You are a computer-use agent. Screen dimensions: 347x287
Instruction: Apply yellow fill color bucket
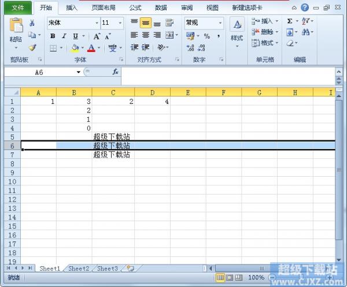[x=75, y=48]
